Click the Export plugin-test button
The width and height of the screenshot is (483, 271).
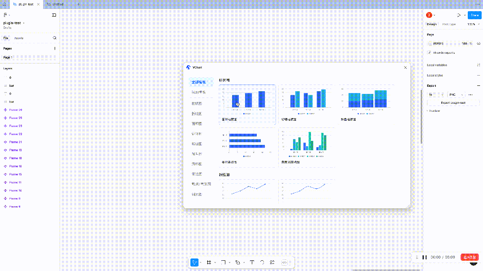(x=453, y=103)
